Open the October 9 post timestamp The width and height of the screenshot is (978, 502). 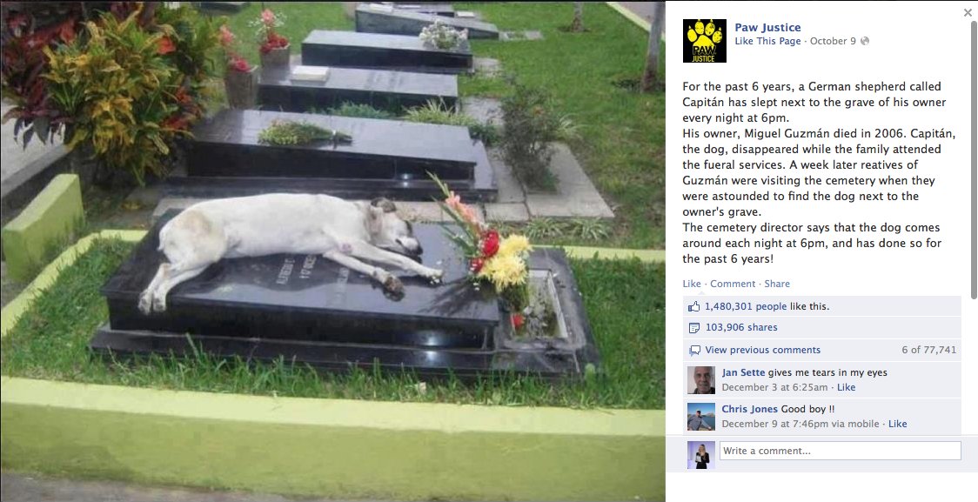833,41
